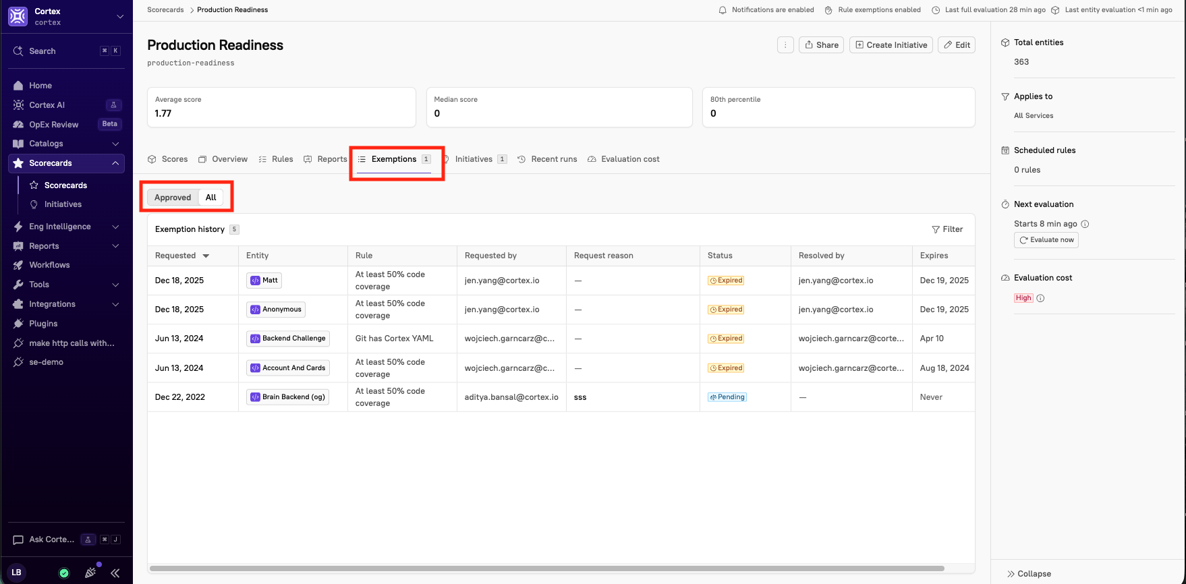1186x584 pixels.
Task: Click the Edit scorecard button
Action: click(957, 45)
